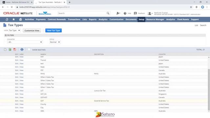Open Help question mark icon
Viewport: 210px width, 118px height.
point(125,13)
